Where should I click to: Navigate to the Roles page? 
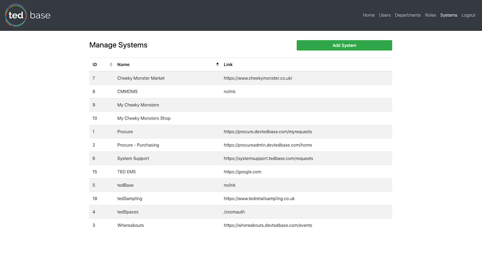click(430, 15)
